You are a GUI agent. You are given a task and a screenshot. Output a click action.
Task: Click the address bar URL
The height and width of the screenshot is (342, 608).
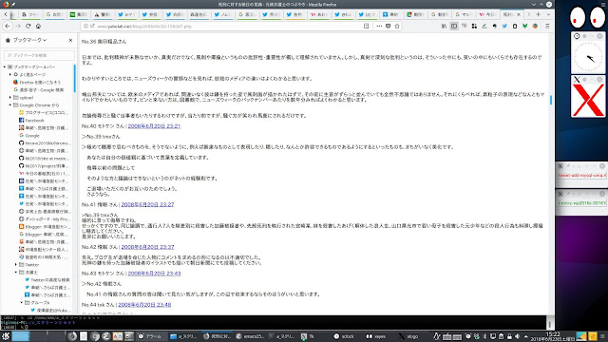pos(144,26)
